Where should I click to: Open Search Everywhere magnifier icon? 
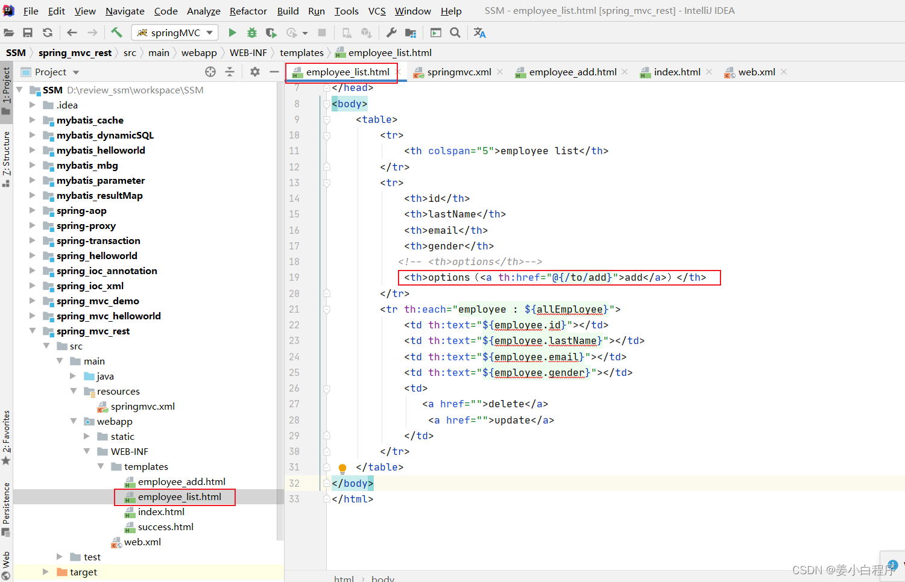(x=455, y=33)
